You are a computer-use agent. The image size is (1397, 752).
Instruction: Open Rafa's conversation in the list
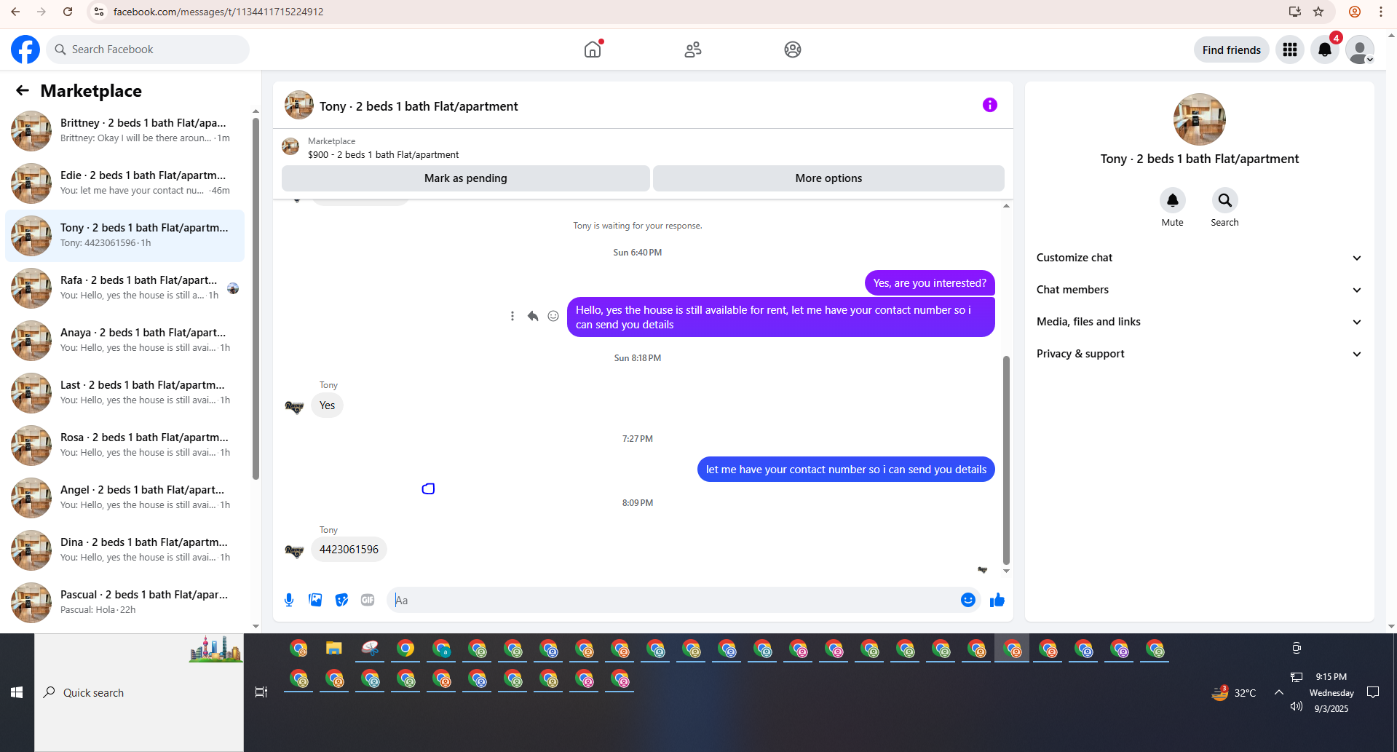point(124,288)
